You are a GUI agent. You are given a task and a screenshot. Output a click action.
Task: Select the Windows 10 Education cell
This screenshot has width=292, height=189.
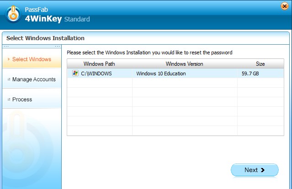pyautogui.click(x=185, y=73)
